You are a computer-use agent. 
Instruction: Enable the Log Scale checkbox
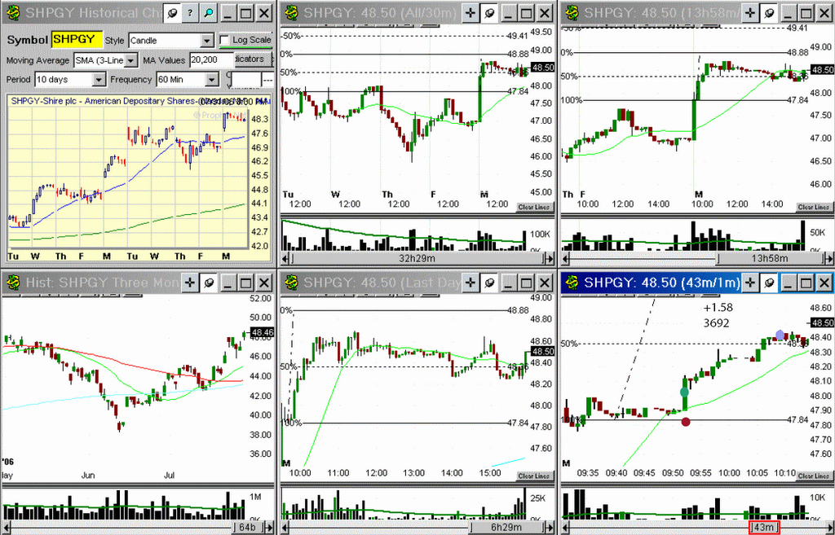(x=225, y=40)
